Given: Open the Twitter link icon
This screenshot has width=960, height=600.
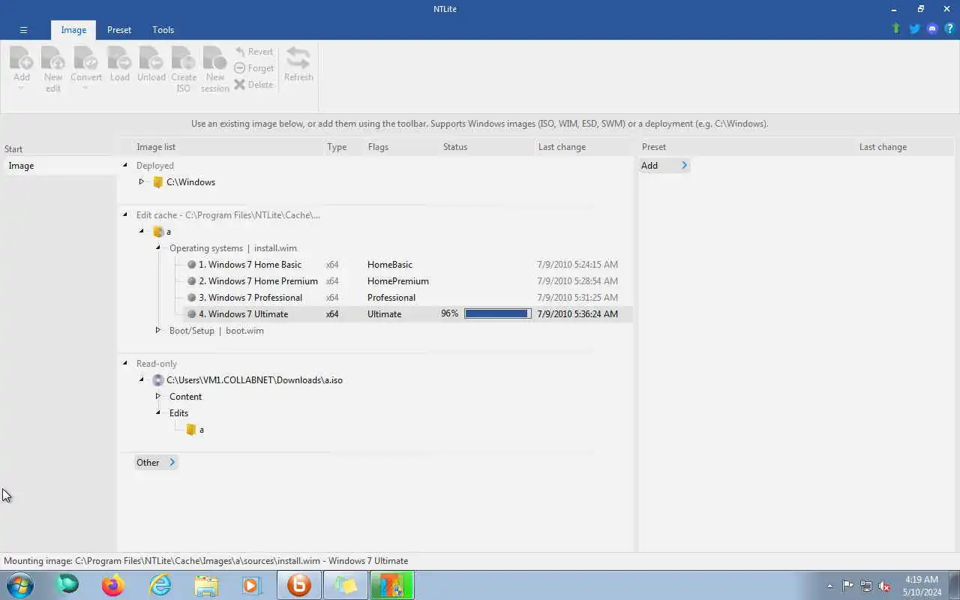Looking at the screenshot, I should [914, 28].
